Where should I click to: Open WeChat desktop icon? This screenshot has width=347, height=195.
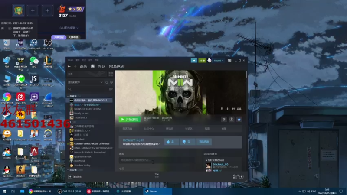click(34, 62)
